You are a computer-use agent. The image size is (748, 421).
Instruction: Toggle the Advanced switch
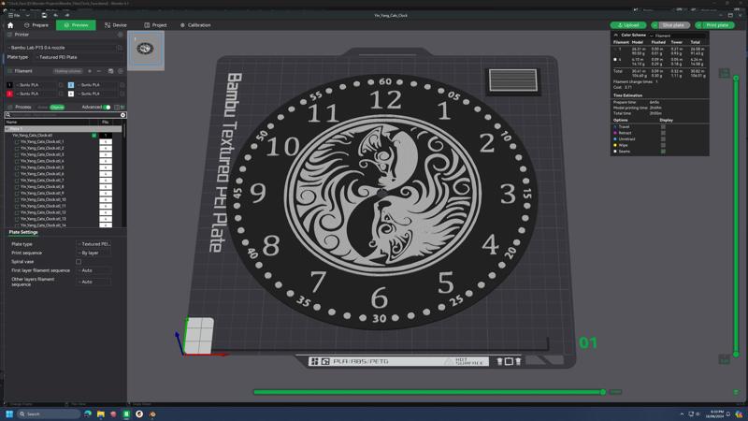pos(107,108)
